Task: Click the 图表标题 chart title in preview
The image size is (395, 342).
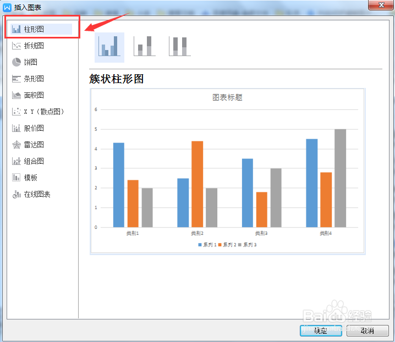Action: tap(227, 97)
